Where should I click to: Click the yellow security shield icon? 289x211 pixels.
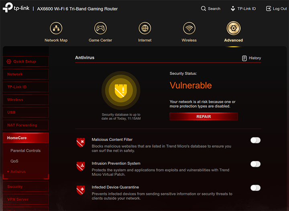[x=120, y=90]
